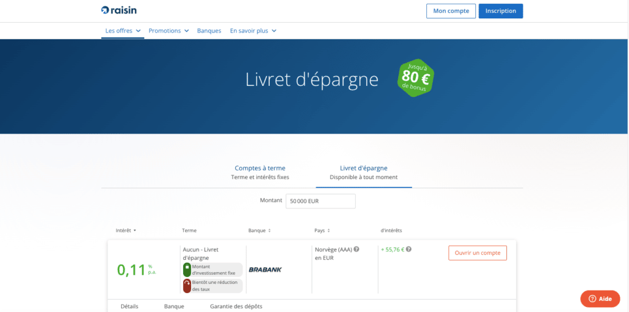Expand the Promotions menu
The image size is (629, 312).
168,31
